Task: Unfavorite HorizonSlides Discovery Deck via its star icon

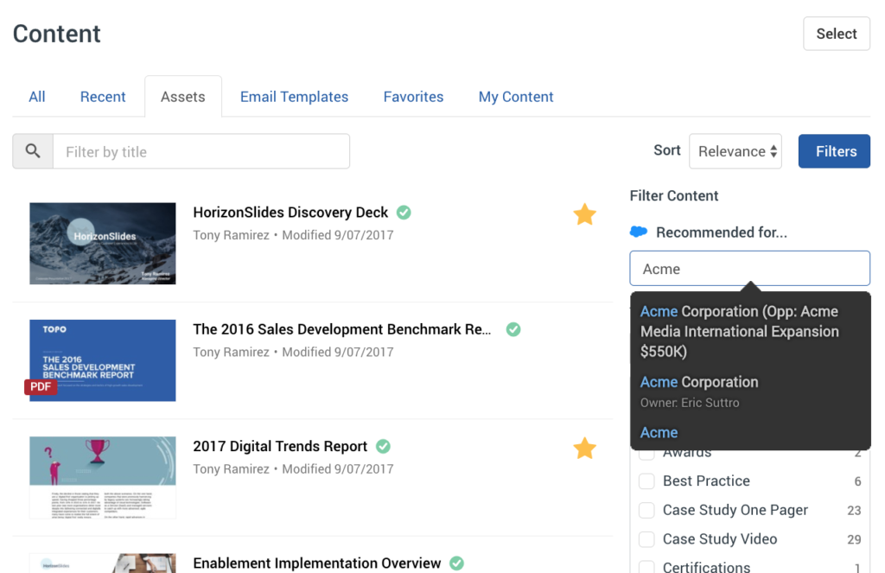Action: (x=584, y=214)
